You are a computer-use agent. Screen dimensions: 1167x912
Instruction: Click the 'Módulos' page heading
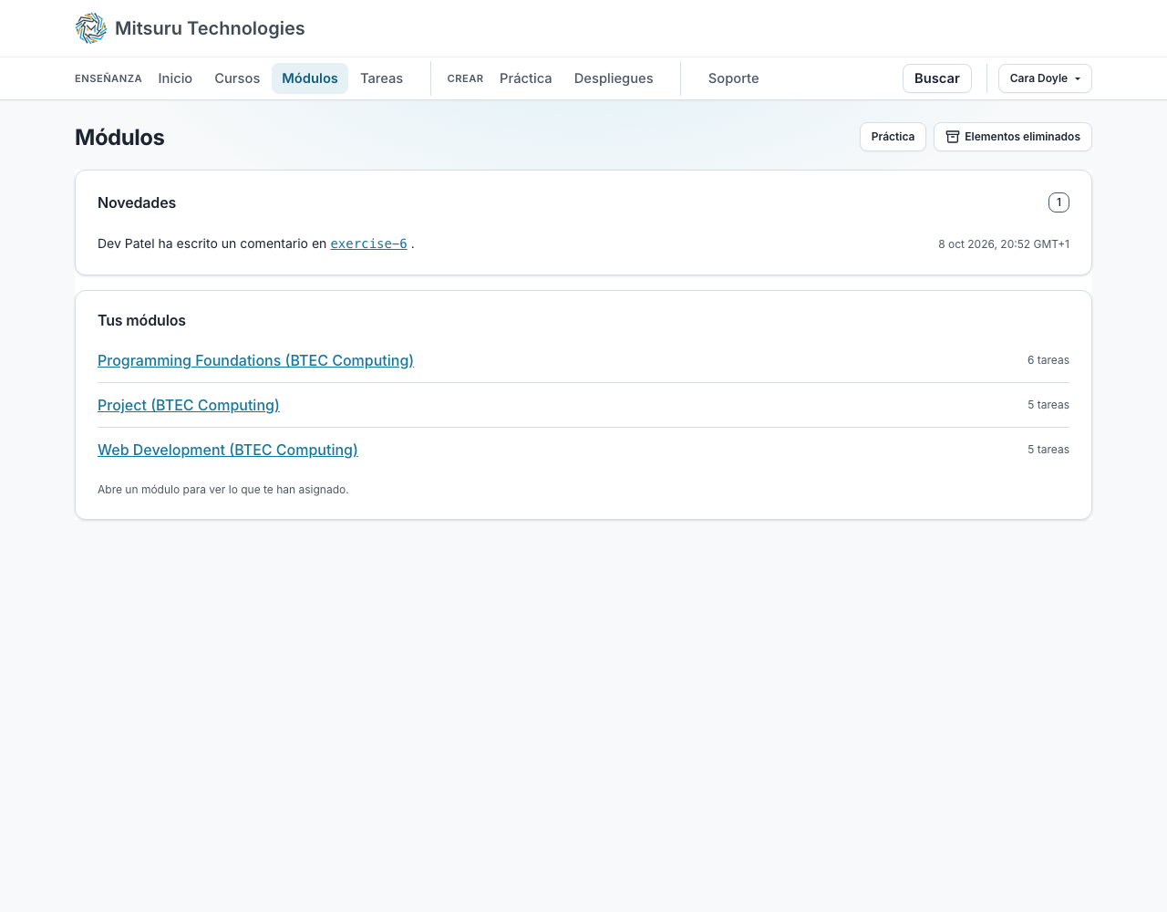(119, 137)
